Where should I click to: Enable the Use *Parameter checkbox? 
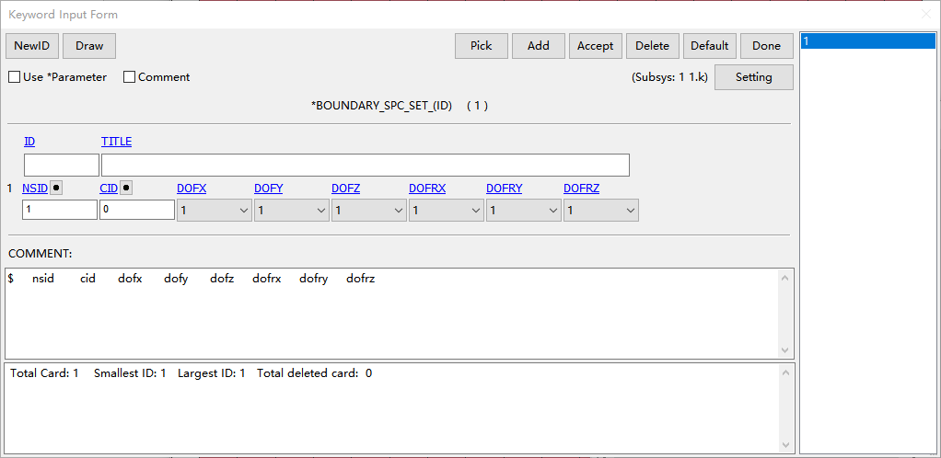click(x=14, y=77)
